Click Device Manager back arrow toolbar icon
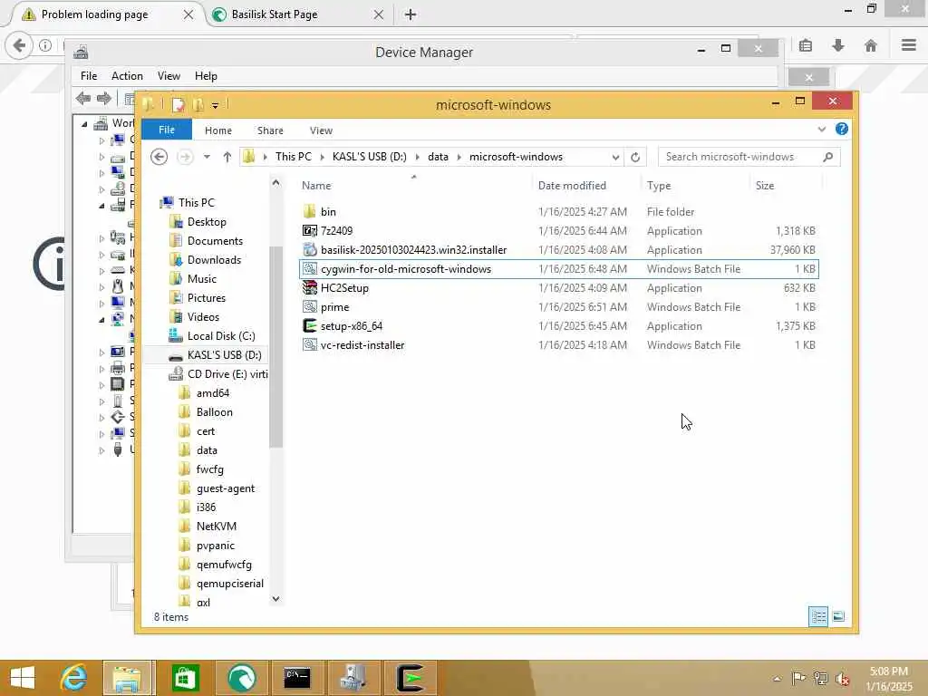Viewport: 928px width, 696px height. click(83, 98)
